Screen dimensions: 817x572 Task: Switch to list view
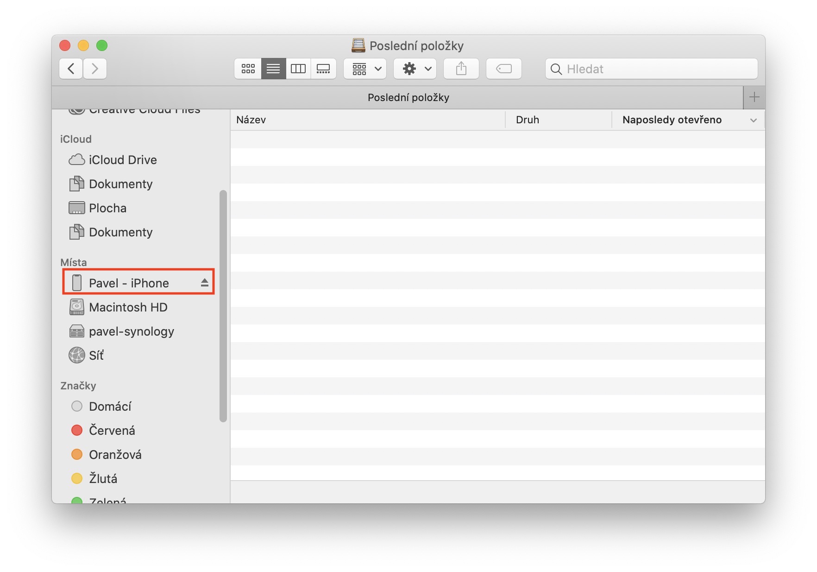point(273,69)
